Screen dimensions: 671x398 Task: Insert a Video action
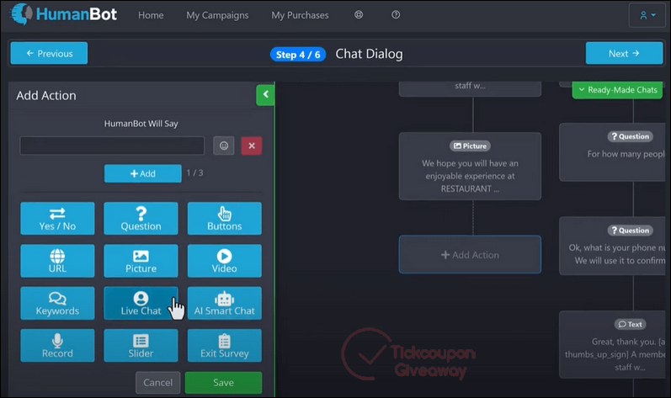tap(224, 261)
